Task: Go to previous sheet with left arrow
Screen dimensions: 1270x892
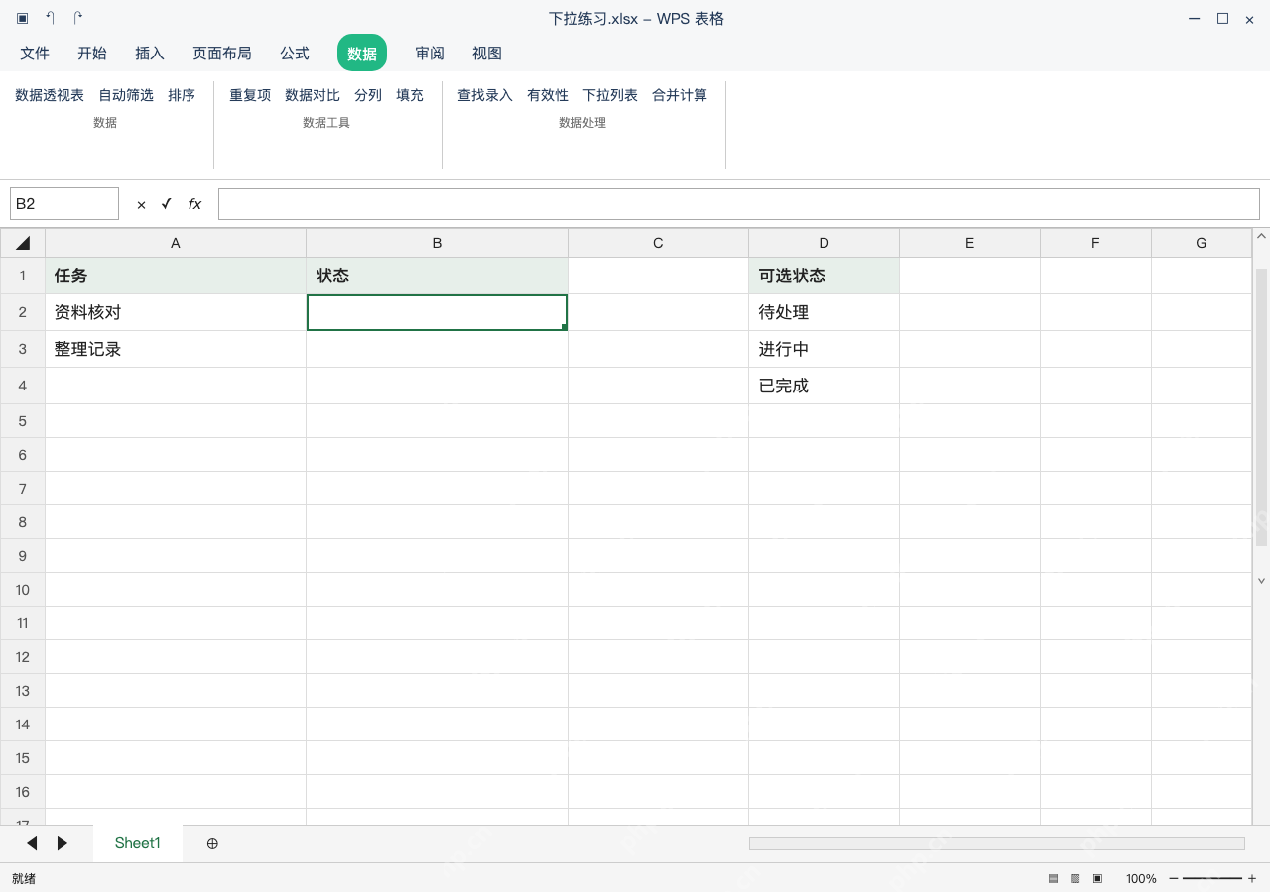Action: coord(32,843)
